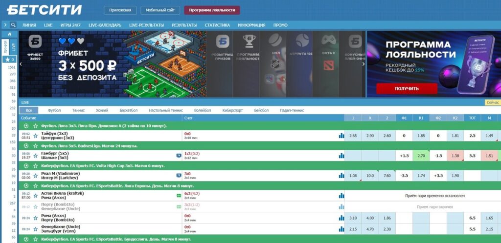This screenshot has width=501, height=243.
Task: Go to previous banner with left arrow
Action: [21, 64]
